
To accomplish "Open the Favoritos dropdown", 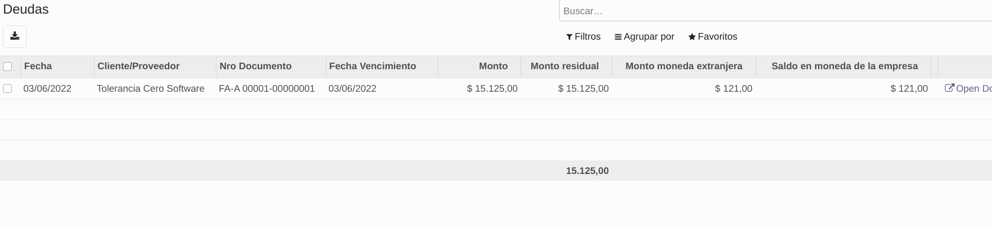I will click(x=713, y=37).
